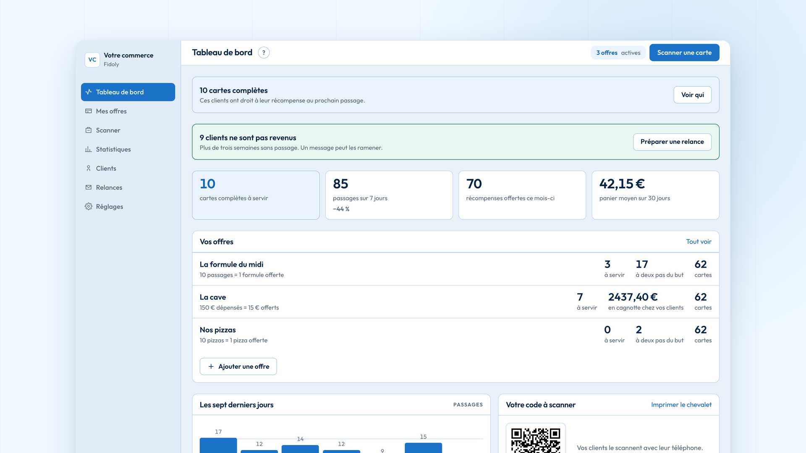Click the Réglages gear icon
Image resolution: width=806 pixels, height=453 pixels.
[89, 206]
